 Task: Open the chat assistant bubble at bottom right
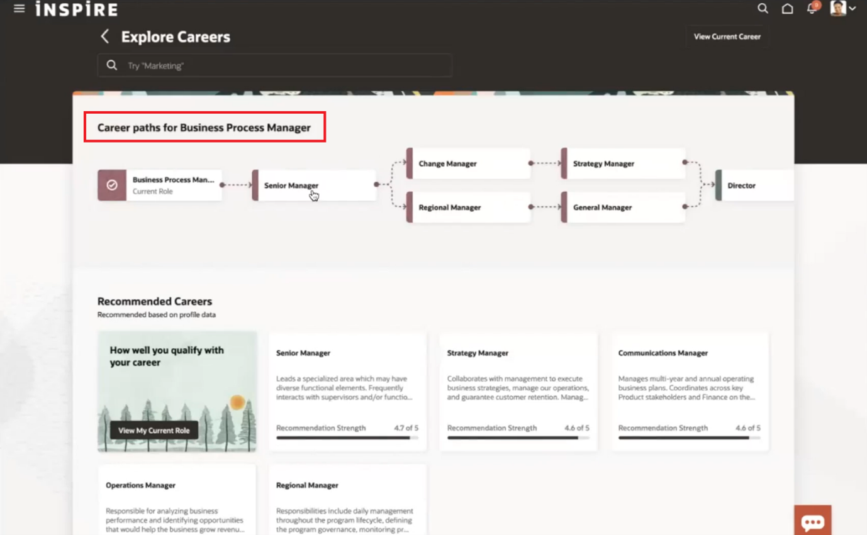pos(812,521)
